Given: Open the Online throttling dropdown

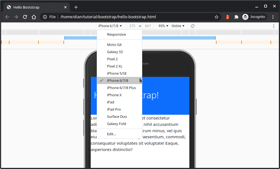Looking at the screenshot, I should tap(178, 26).
